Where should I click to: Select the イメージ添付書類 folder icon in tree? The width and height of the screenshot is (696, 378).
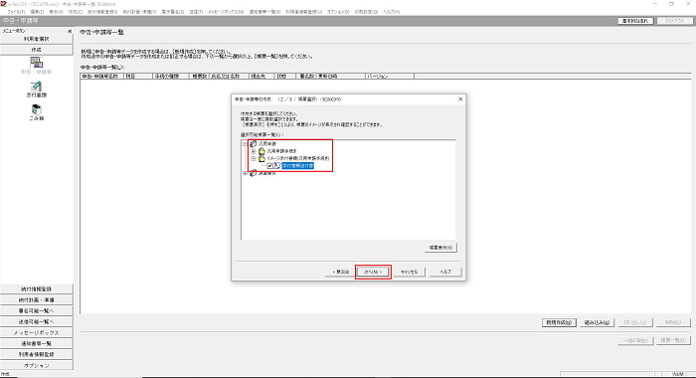(261, 158)
